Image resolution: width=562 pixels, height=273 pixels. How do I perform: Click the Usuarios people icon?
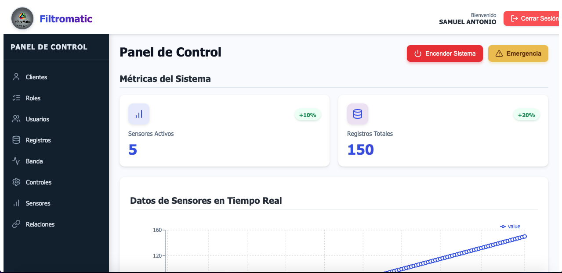pos(16,119)
